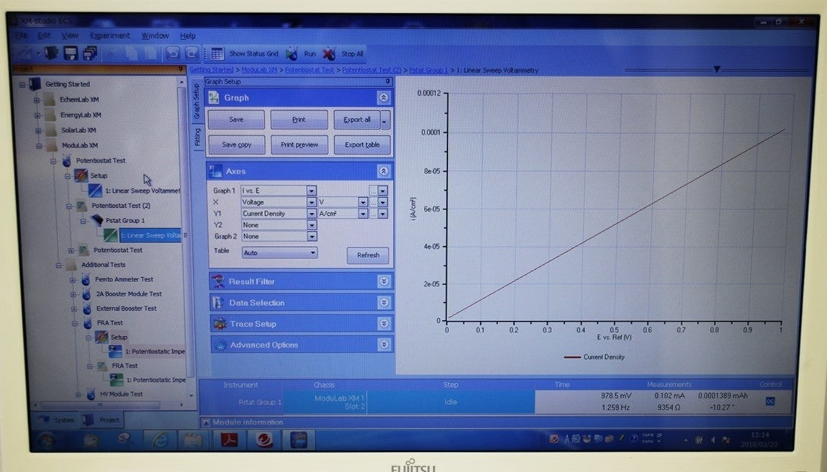This screenshot has height=472, width=827.
Task: Collapse the Graph panel section
Action: tap(384, 98)
